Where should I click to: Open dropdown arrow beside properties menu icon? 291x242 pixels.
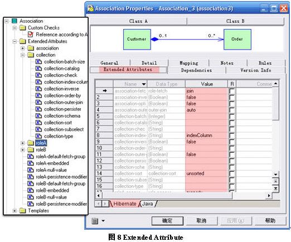point(103,221)
